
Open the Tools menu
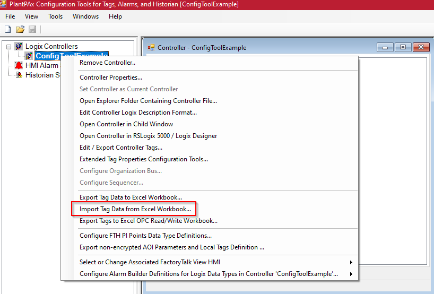pos(55,16)
